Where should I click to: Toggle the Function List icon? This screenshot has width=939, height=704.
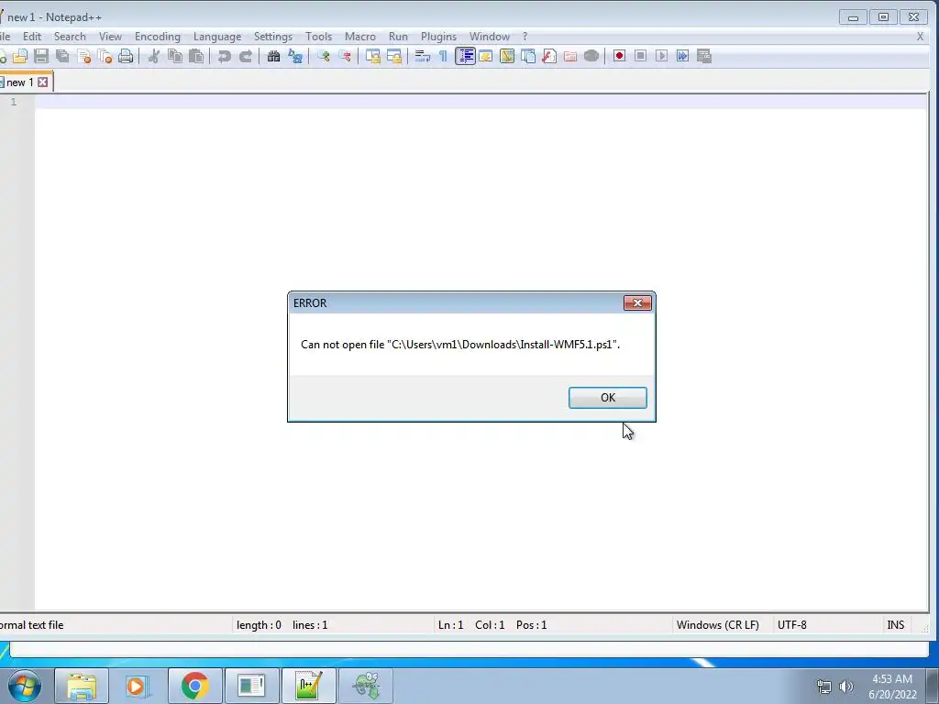point(549,56)
